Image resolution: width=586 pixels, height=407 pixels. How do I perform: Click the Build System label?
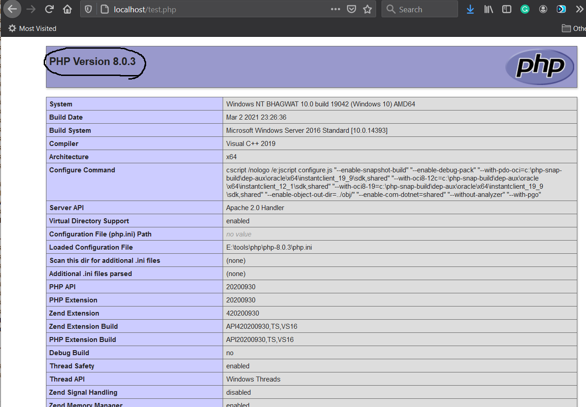[x=70, y=131]
